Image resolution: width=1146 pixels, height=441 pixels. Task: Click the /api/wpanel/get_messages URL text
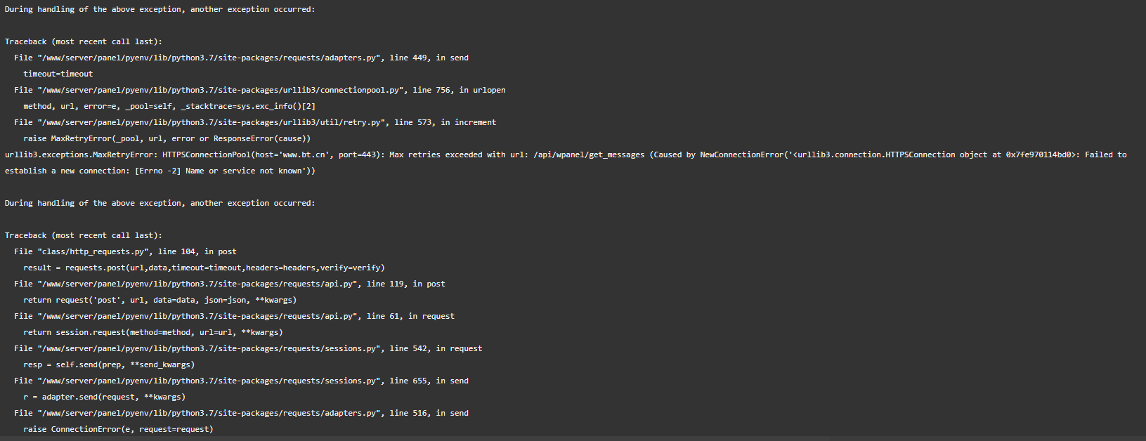pos(589,154)
